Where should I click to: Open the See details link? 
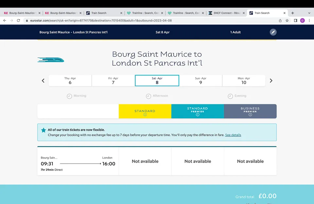(233, 135)
